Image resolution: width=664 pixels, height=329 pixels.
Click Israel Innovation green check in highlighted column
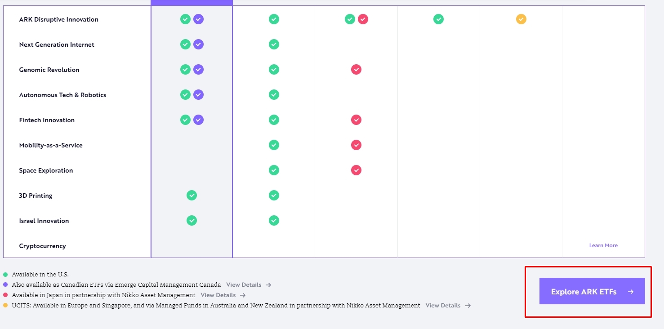(x=192, y=221)
